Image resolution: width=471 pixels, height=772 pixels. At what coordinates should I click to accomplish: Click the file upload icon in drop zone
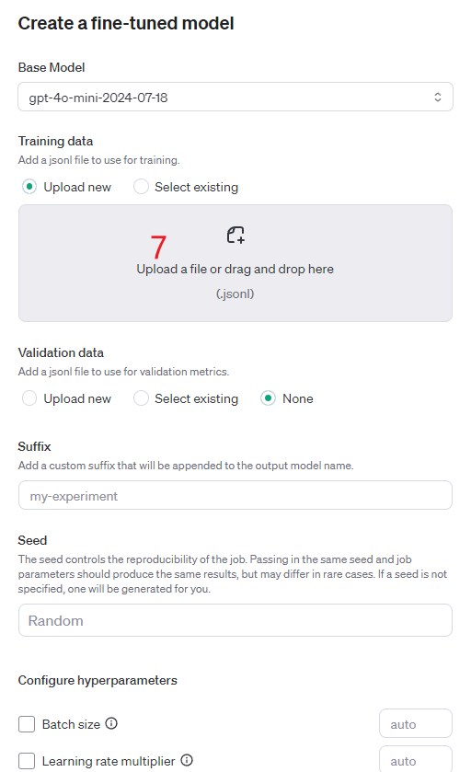pos(235,235)
